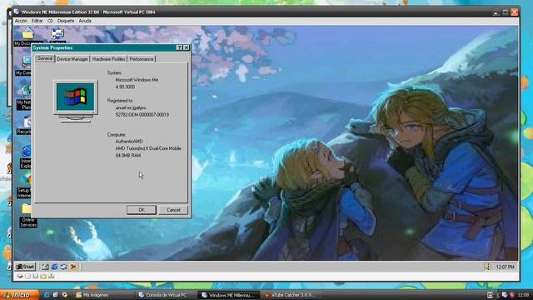This screenshot has width=533, height=300.
Task: Launch Windows Media Player quick launch icon
Action: (x=72, y=267)
